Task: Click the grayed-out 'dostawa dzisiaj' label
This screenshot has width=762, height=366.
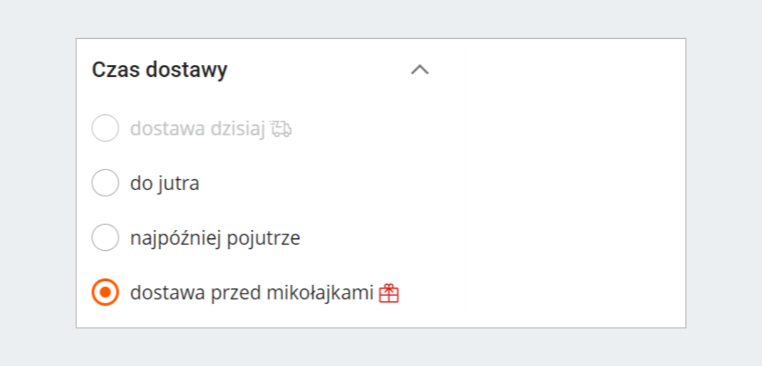Action: point(200,128)
